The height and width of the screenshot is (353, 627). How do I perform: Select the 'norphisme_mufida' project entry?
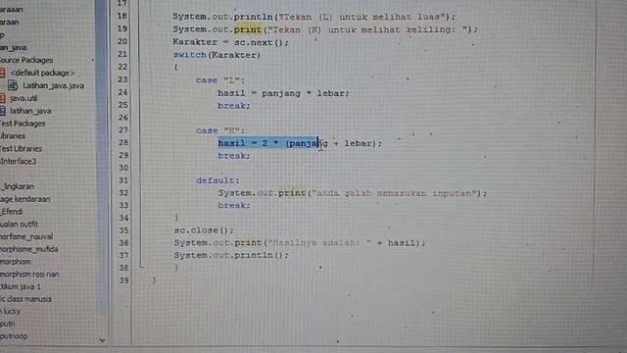pyautogui.click(x=28, y=249)
